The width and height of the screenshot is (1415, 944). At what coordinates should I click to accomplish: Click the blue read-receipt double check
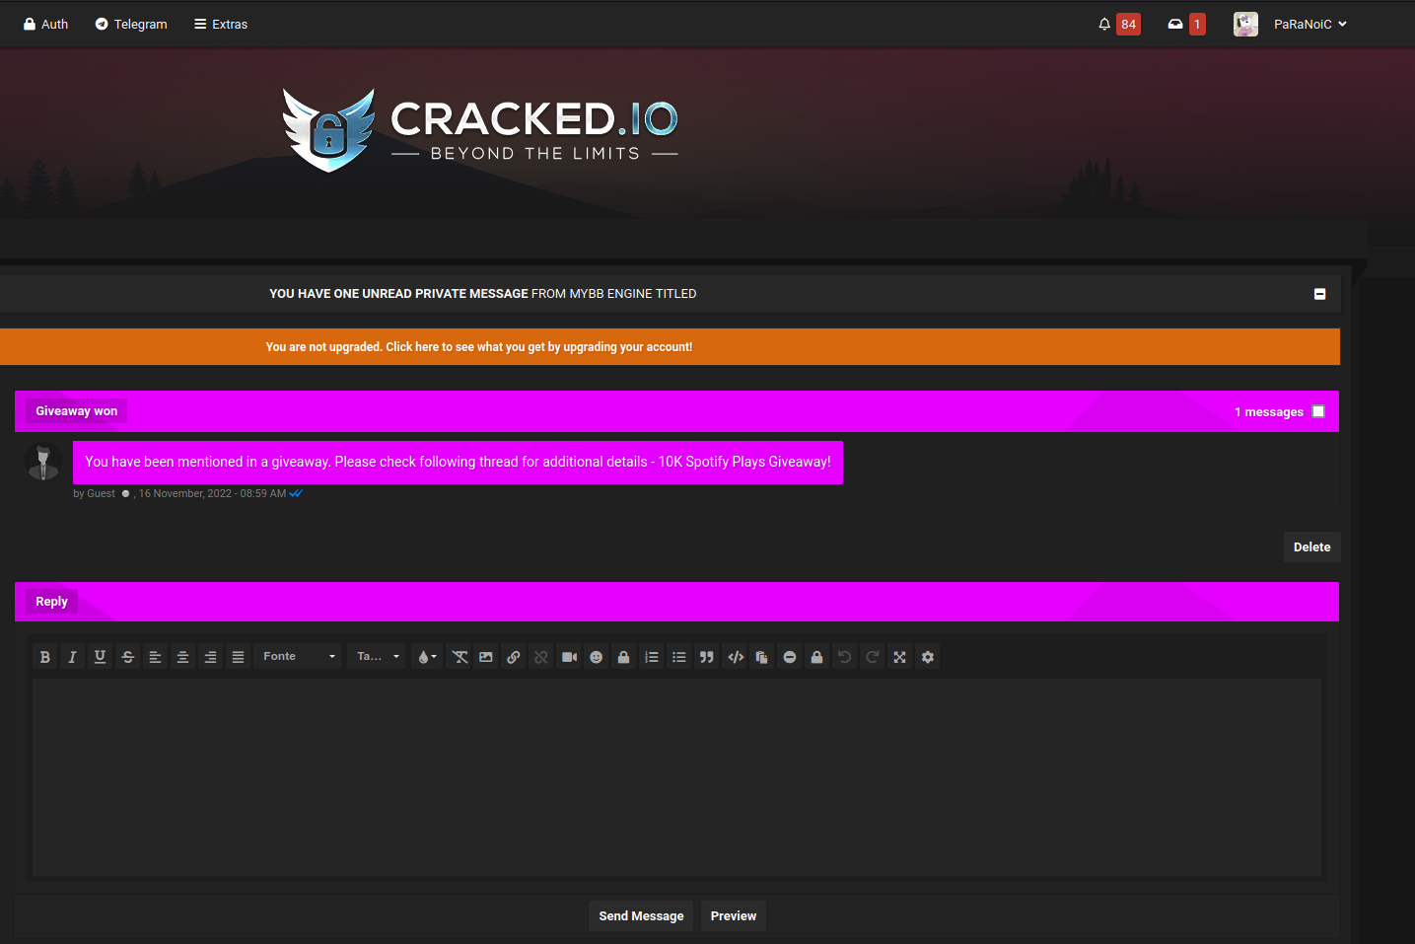click(x=296, y=493)
